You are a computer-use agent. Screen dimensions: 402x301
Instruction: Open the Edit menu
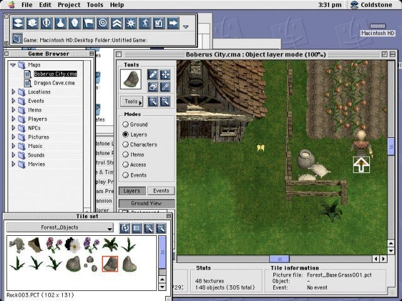pos(45,5)
